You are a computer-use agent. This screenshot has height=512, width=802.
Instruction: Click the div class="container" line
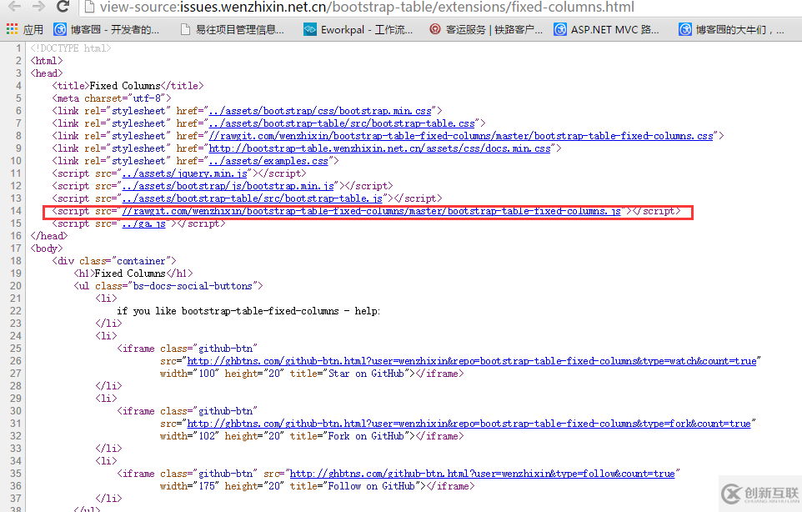(x=114, y=261)
